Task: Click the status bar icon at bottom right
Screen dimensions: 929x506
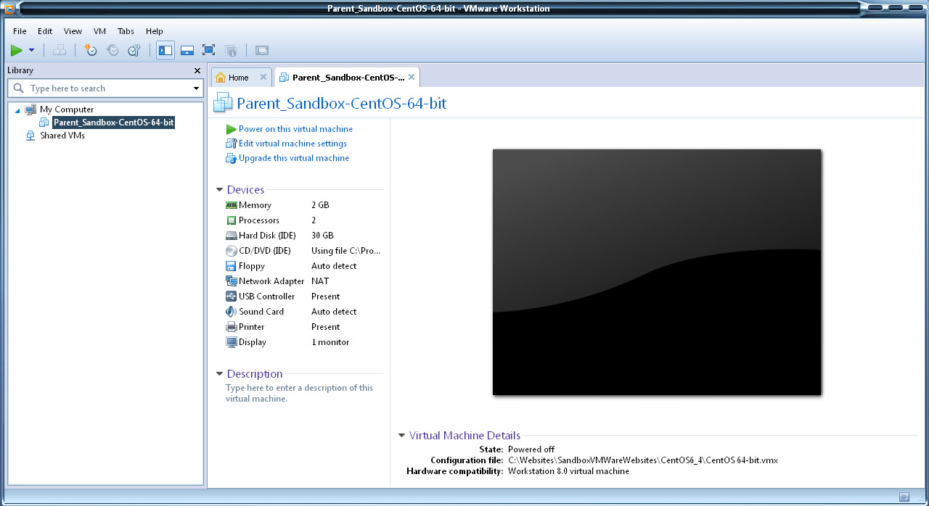Action: click(904, 497)
